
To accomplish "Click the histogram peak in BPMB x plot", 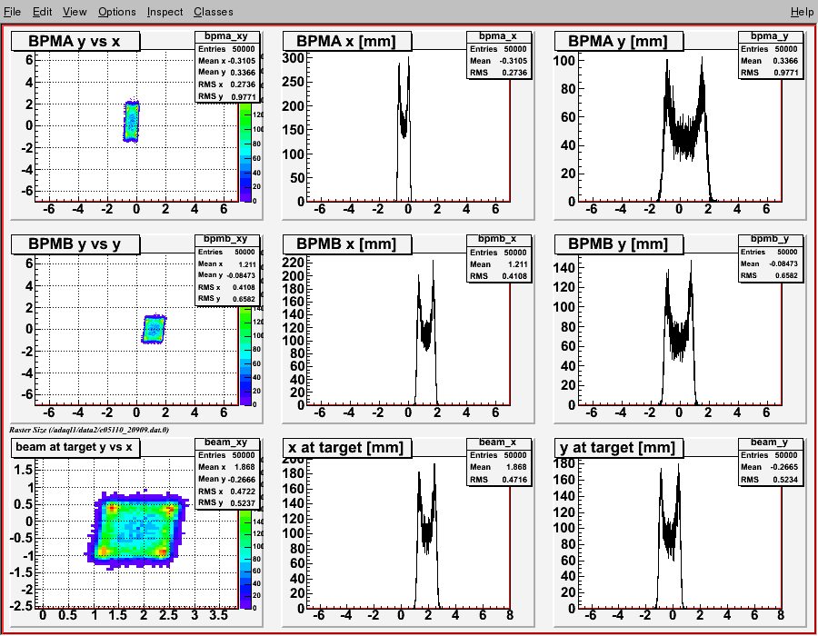I will [433, 263].
